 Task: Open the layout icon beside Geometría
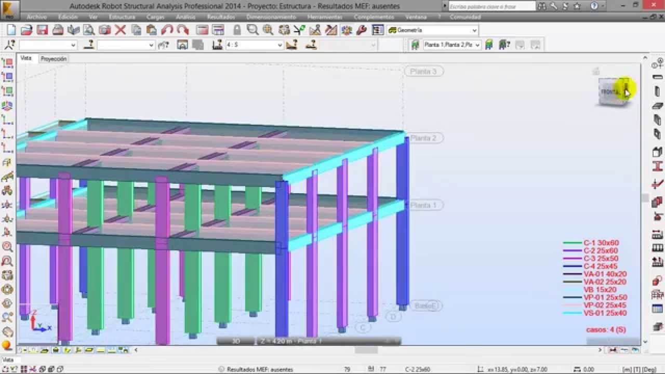pos(378,30)
